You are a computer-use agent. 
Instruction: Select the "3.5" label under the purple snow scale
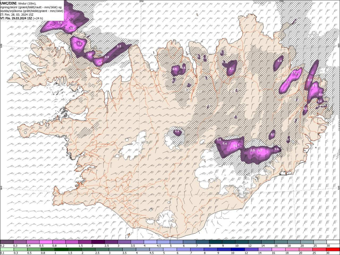(133, 246)
